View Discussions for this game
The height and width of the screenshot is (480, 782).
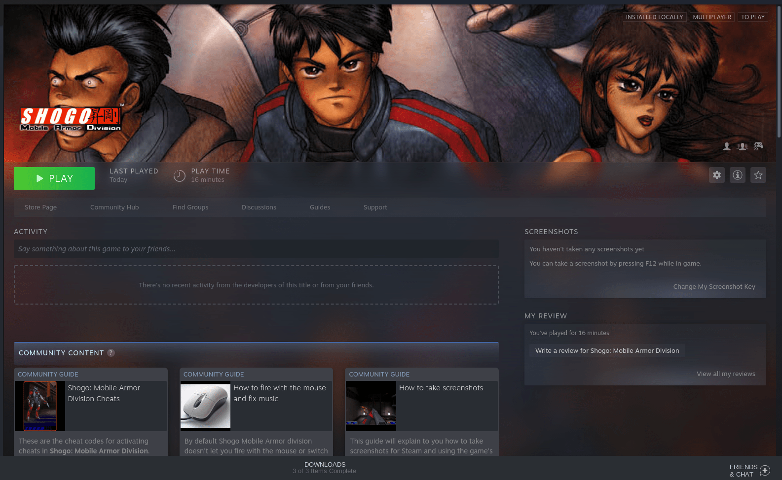click(x=259, y=207)
